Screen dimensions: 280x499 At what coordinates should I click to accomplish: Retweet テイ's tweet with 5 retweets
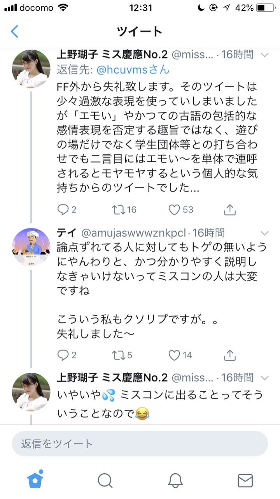pyautogui.click(x=122, y=355)
